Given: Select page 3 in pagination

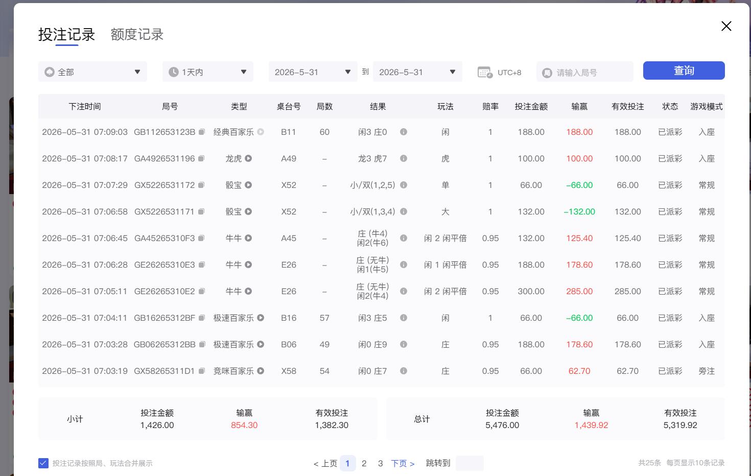Looking at the screenshot, I should click(x=381, y=463).
